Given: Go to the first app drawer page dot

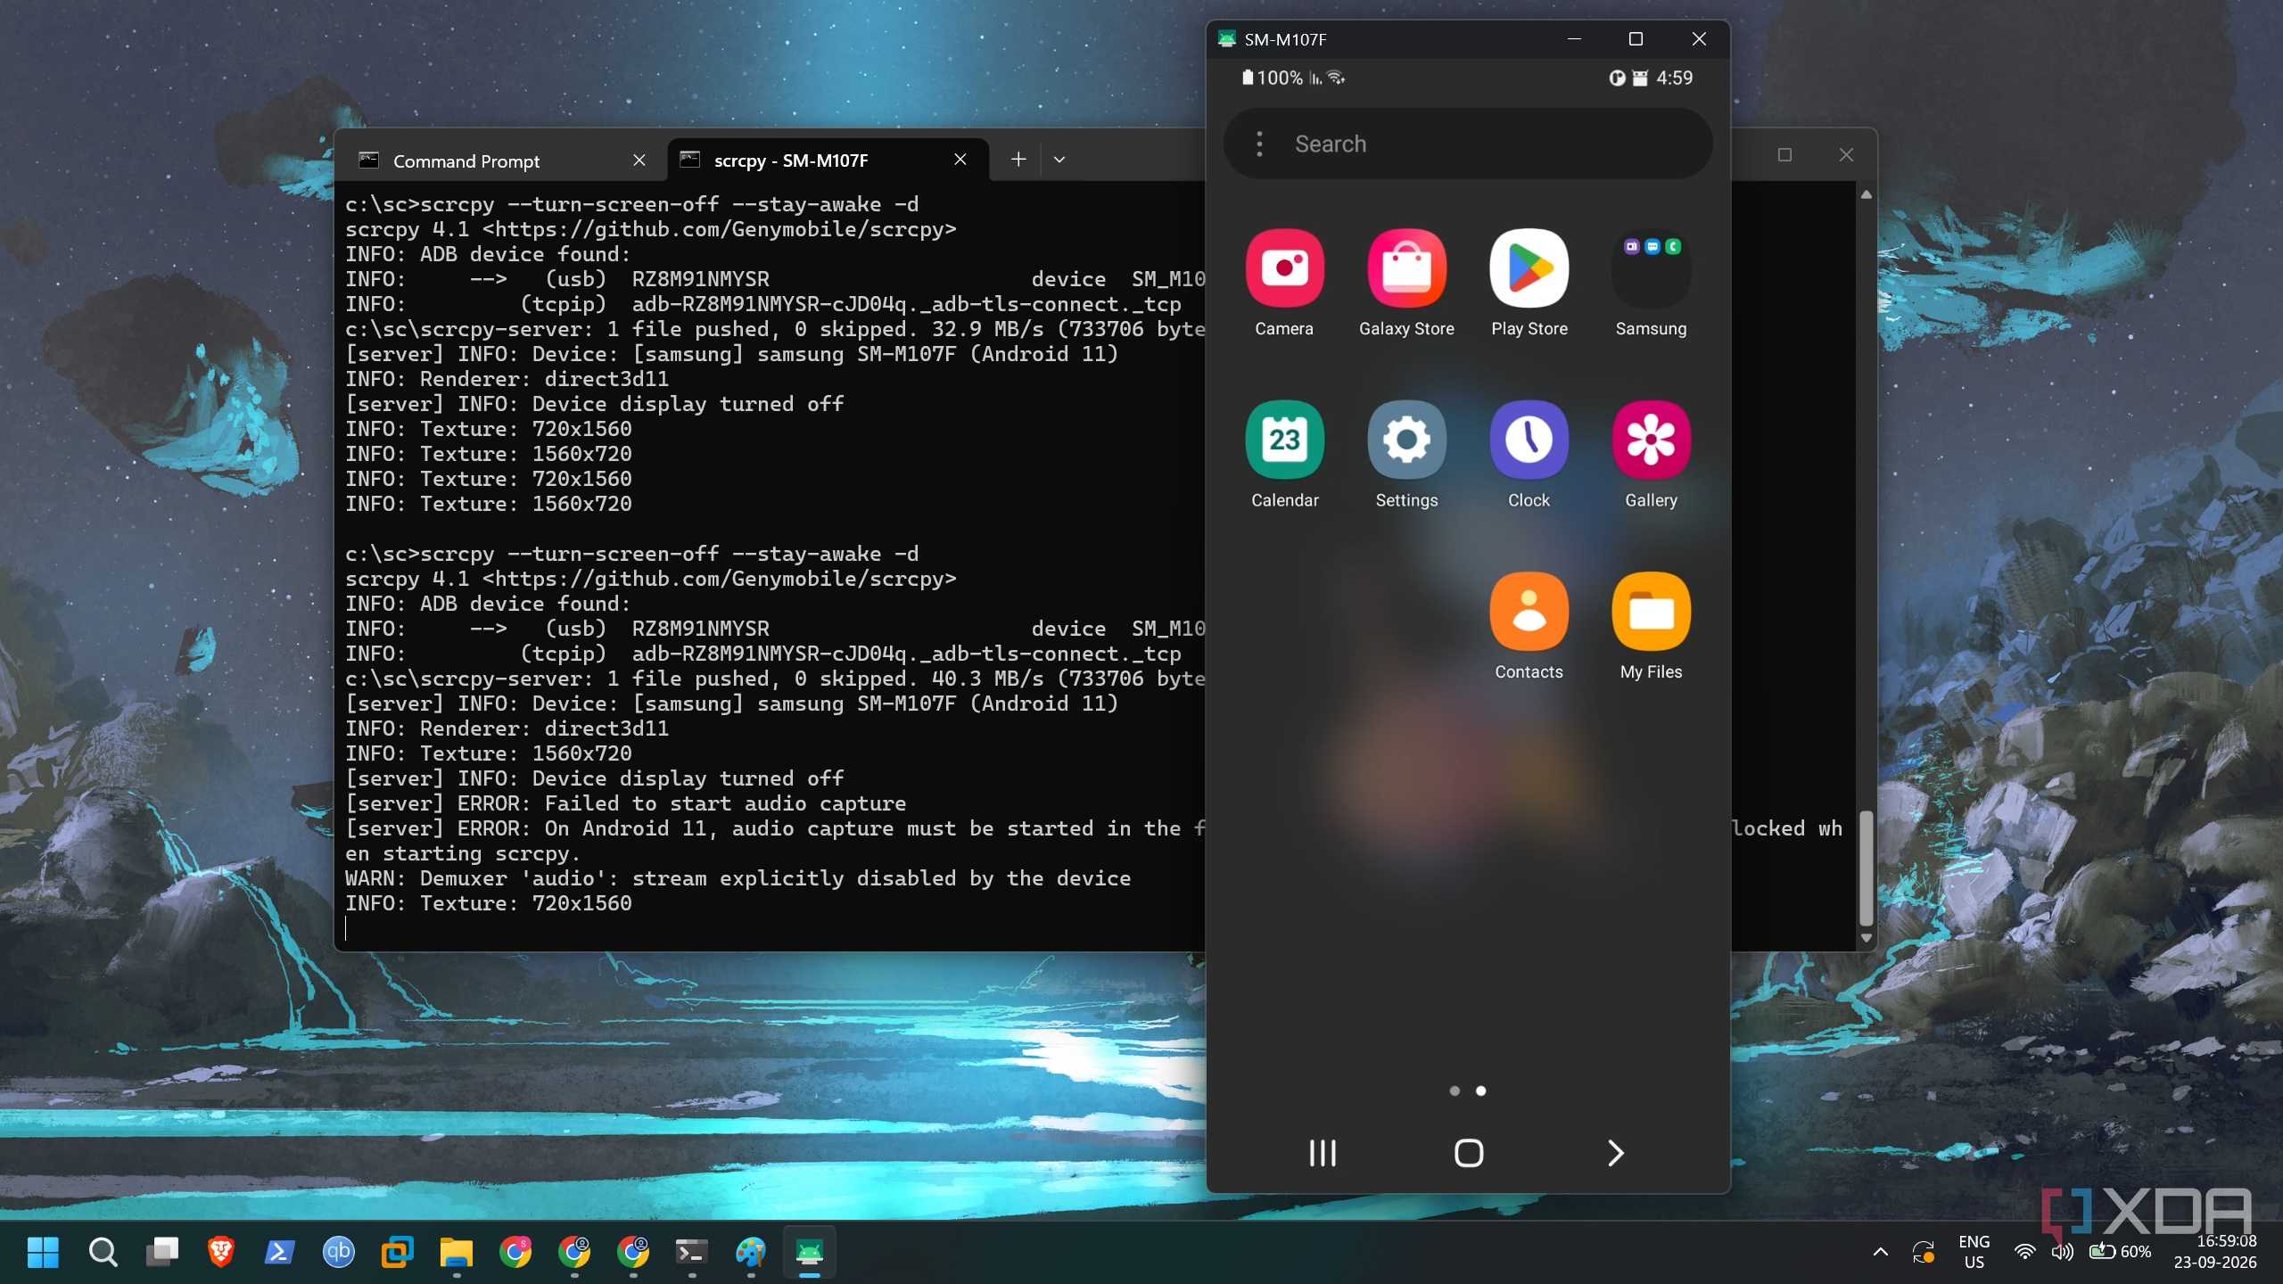Looking at the screenshot, I should [x=1455, y=1091].
